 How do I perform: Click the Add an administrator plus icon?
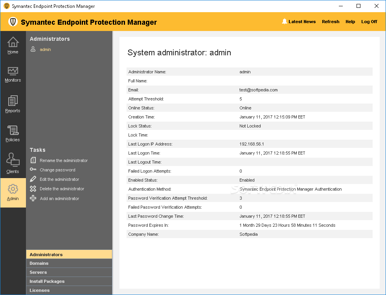(x=33, y=198)
